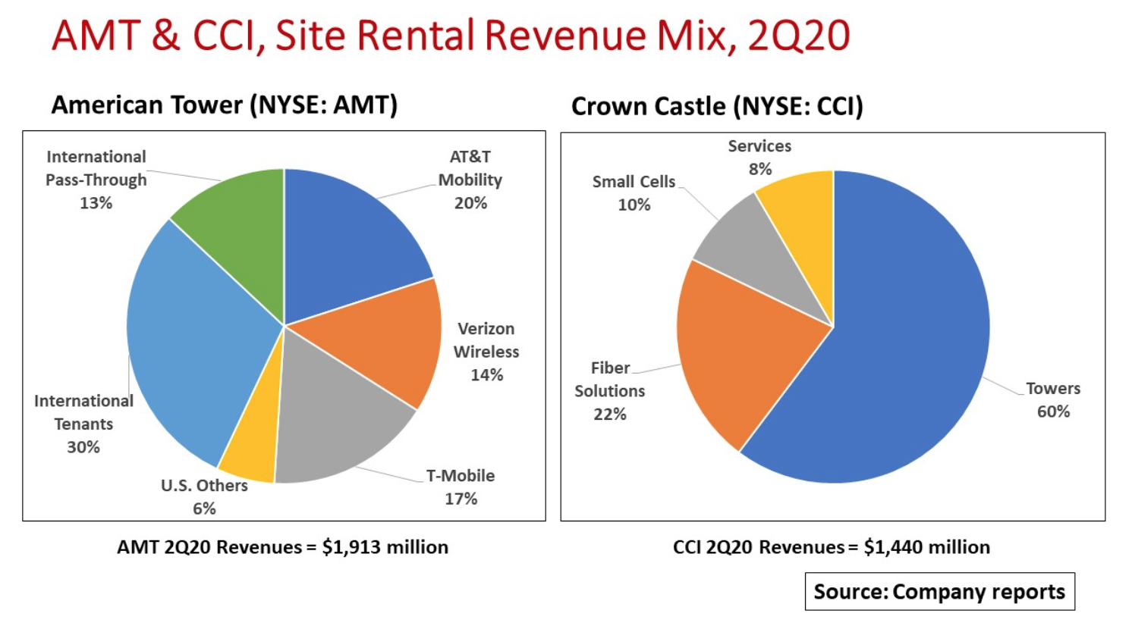This screenshot has width=1132, height=629.
Task: Select the 'T-Mobile 17%' label
Action: click(461, 487)
